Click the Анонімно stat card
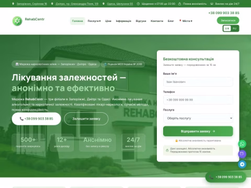The image size is (251, 188). point(97,143)
